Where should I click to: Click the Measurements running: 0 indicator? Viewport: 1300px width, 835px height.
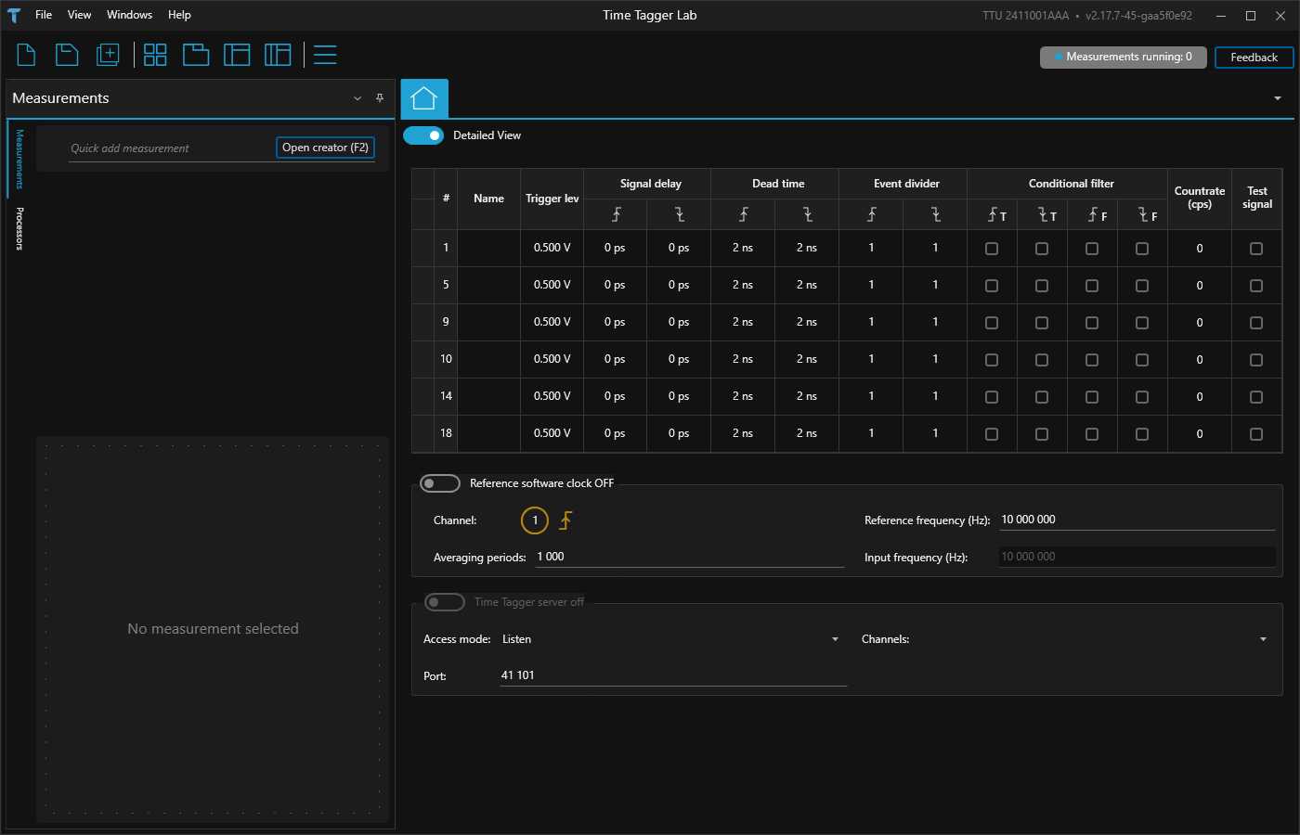1123,58
